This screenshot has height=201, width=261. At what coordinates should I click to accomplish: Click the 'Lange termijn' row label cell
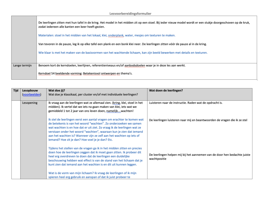click(x=22, y=66)
